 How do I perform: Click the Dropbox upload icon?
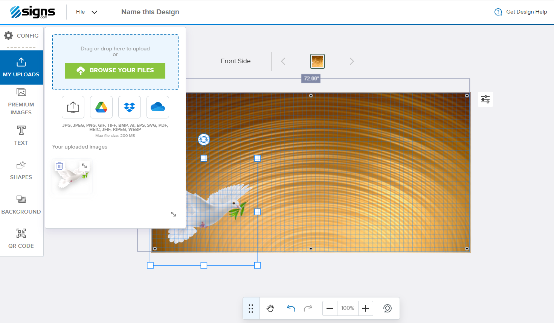130,107
